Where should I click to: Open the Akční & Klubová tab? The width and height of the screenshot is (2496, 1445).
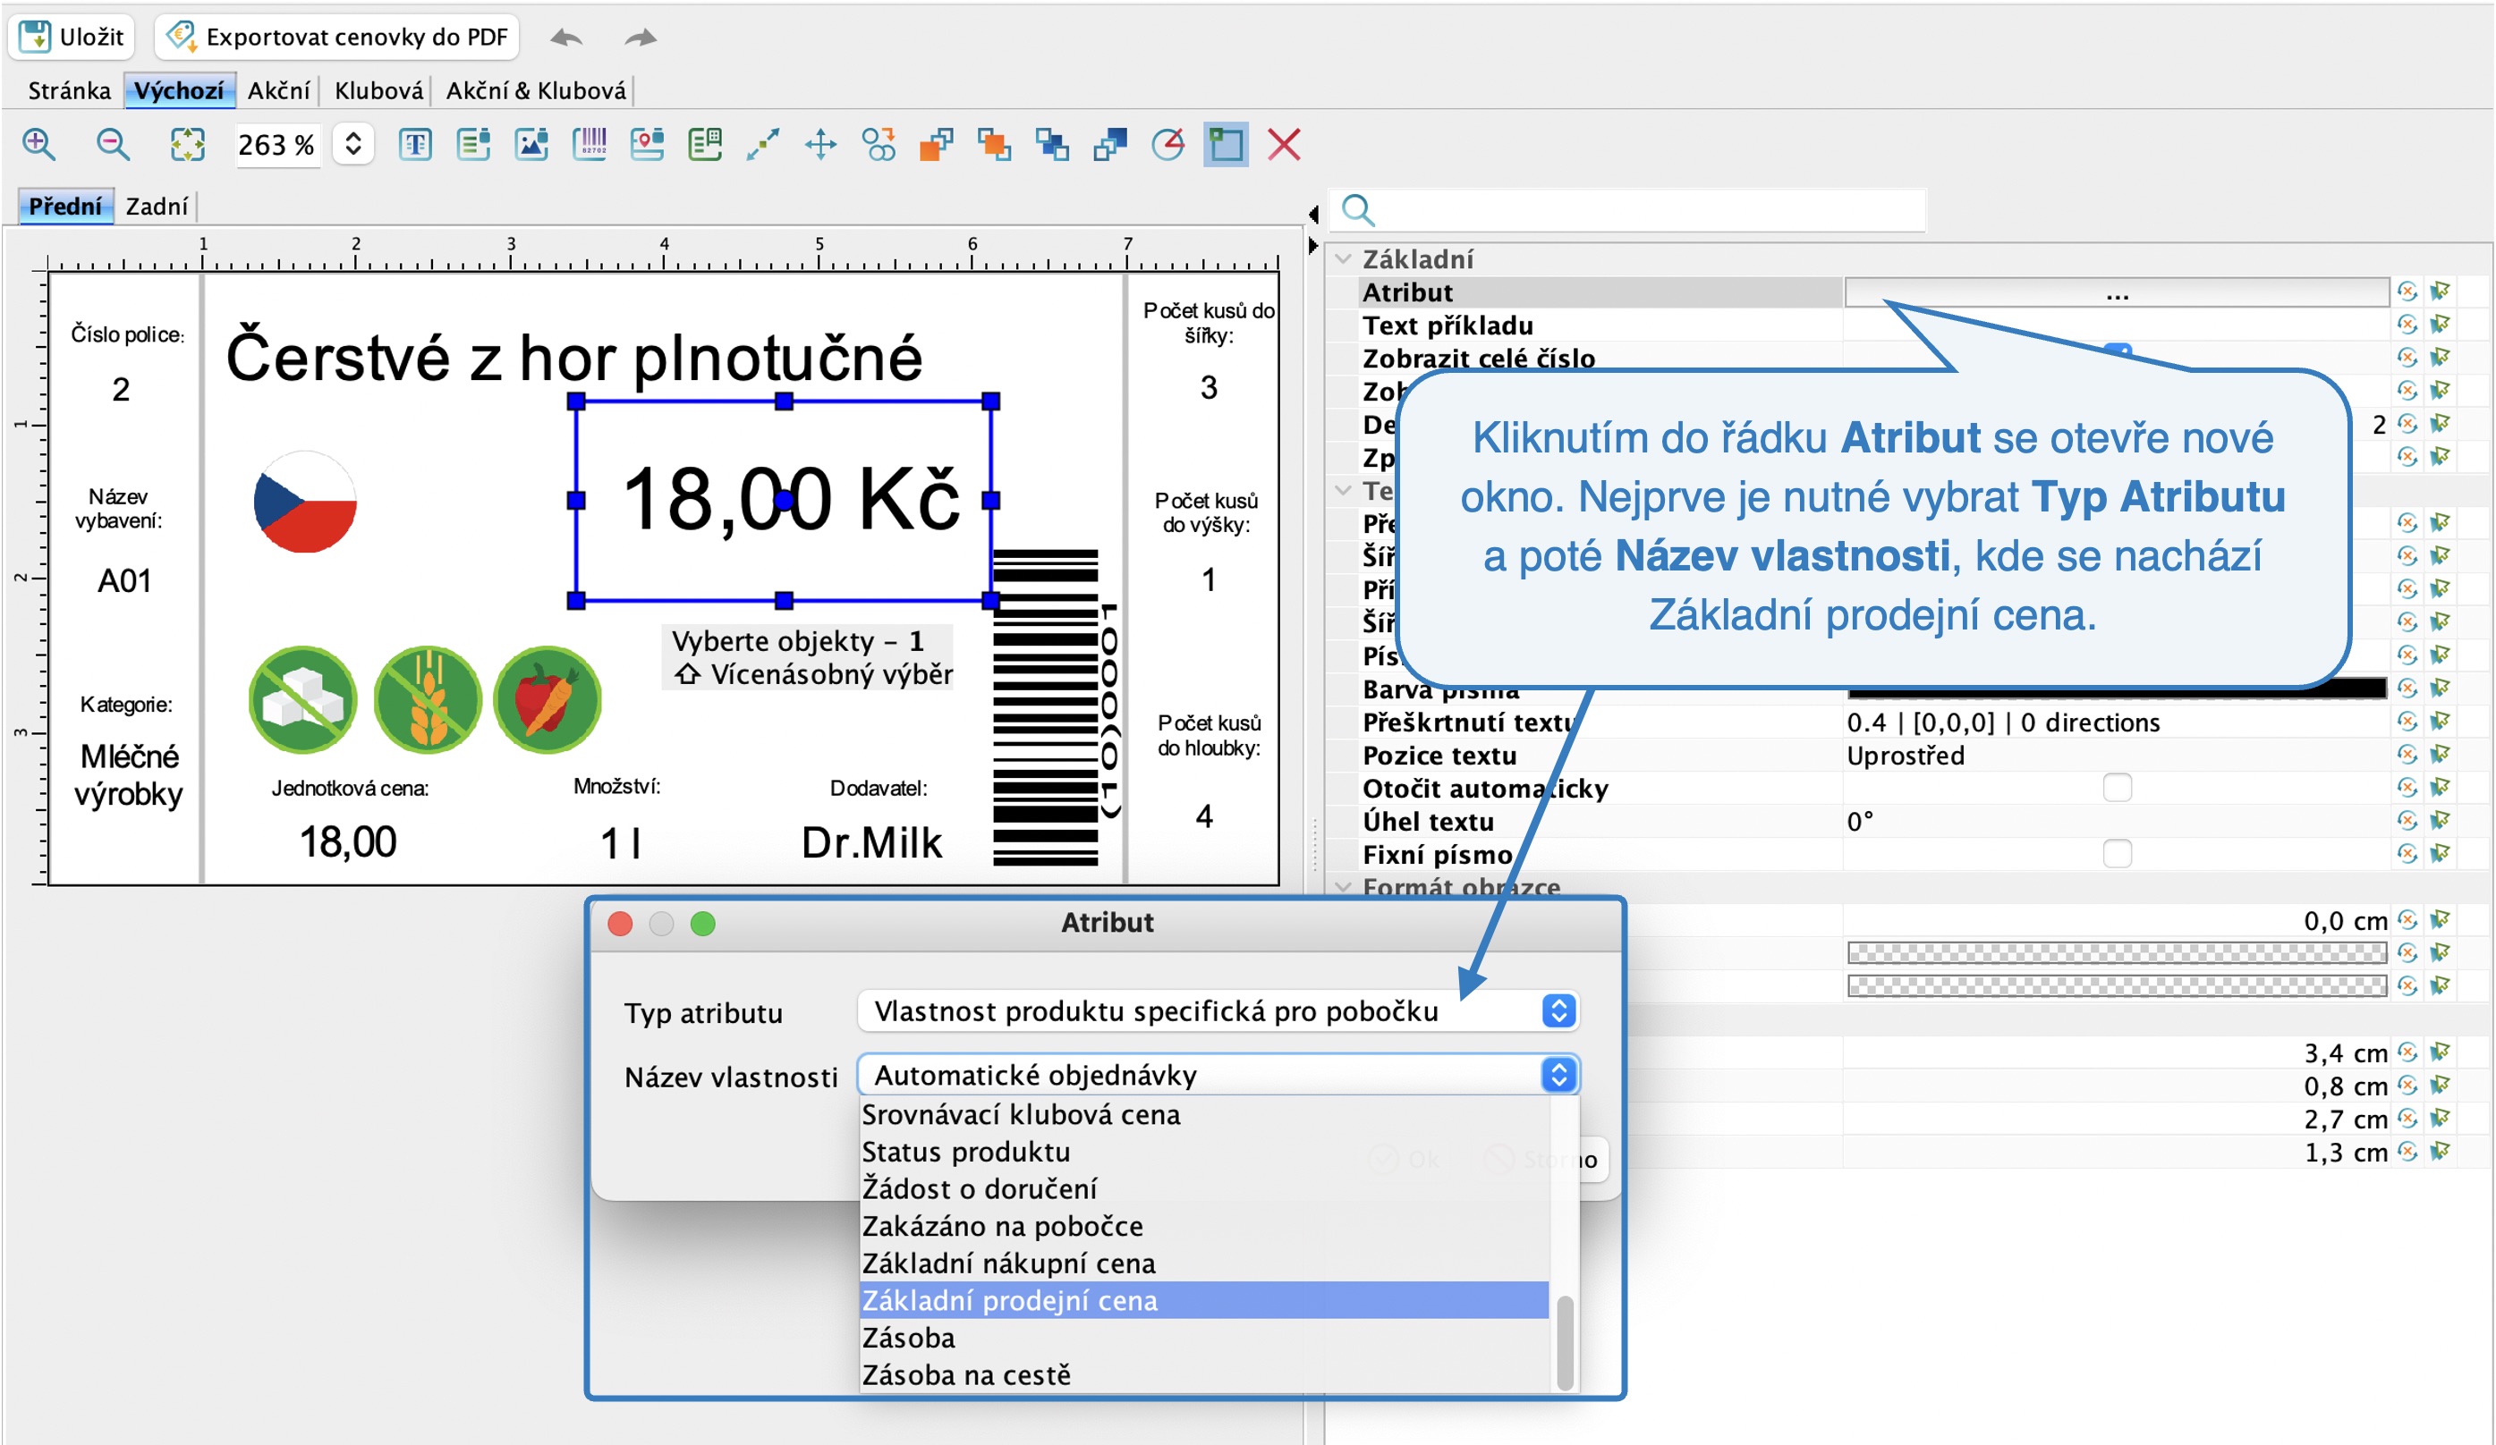536,91
